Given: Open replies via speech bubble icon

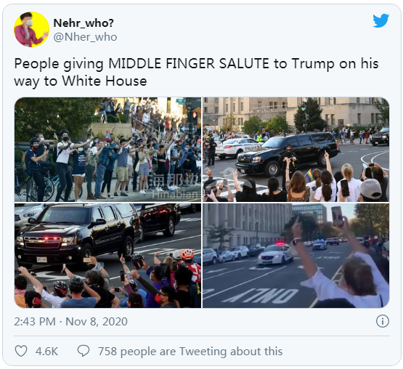Looking at the screenshot, I should (84, 351).
